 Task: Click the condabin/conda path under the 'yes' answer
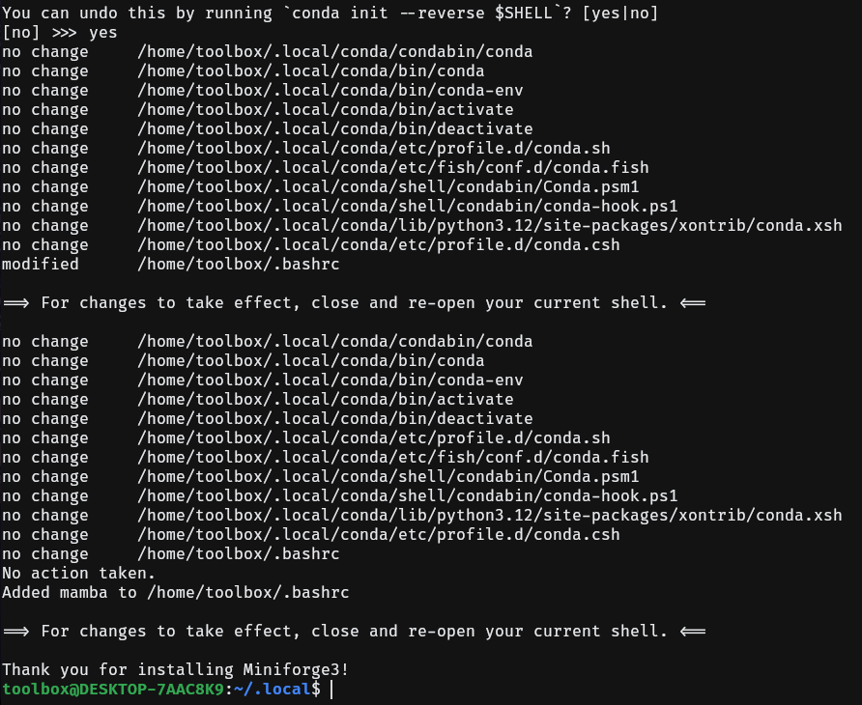334,51
